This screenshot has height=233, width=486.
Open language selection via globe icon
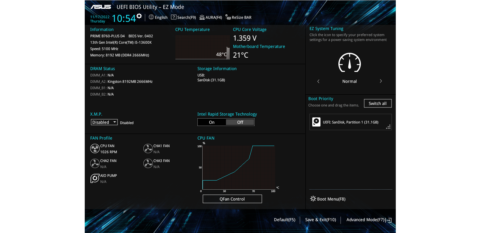point(151,17)
